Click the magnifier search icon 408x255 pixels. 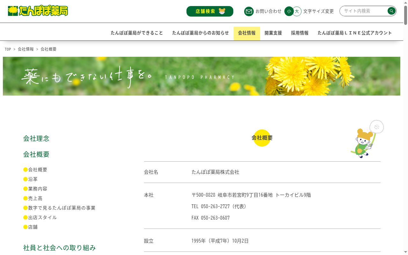(391, 11)
